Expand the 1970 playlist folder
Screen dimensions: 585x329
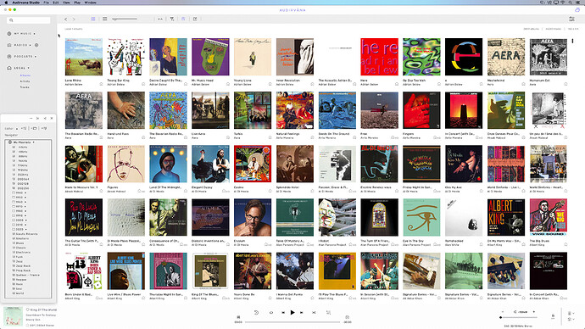pos(25,206)
